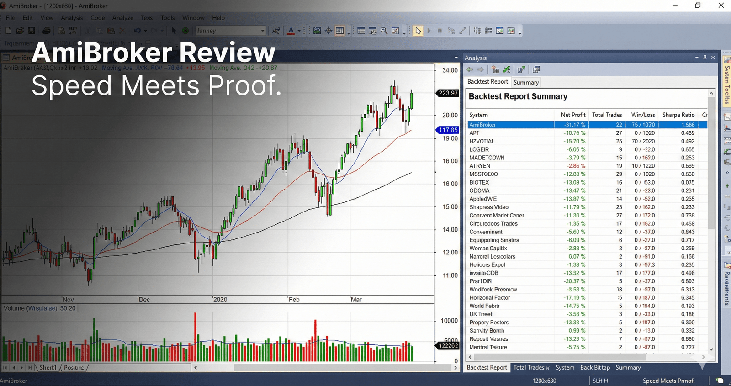Activate the highlighted select arrow tool
The image size is (731, 386).
[418, 31]
